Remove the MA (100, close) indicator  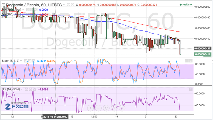36,10
